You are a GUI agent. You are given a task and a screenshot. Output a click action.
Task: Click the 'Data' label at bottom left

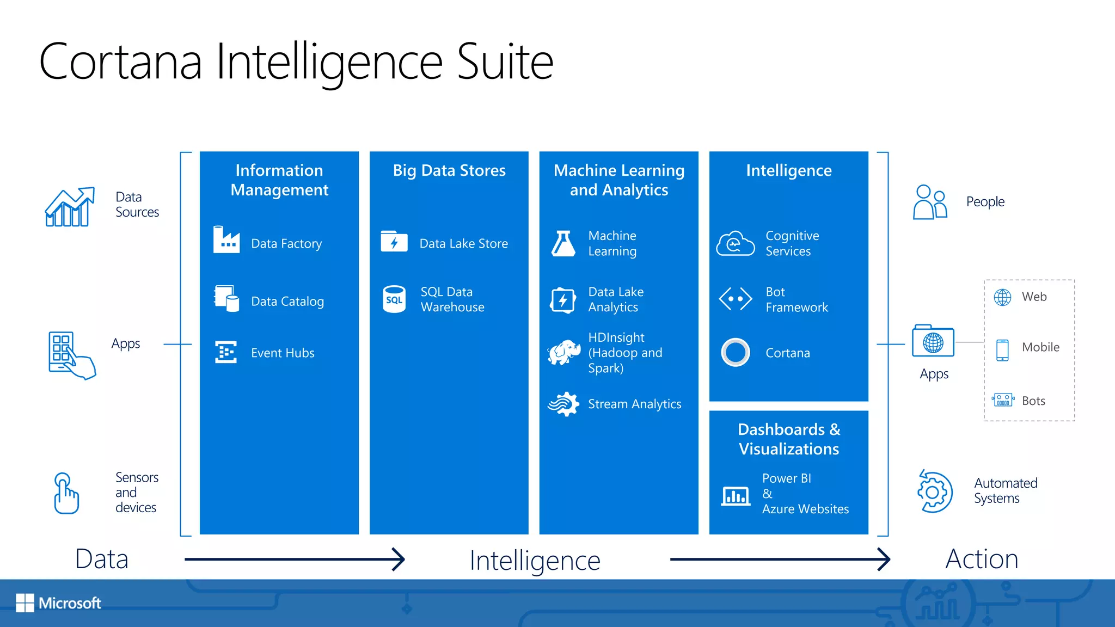pyautogui.click(x=102, y=559)
